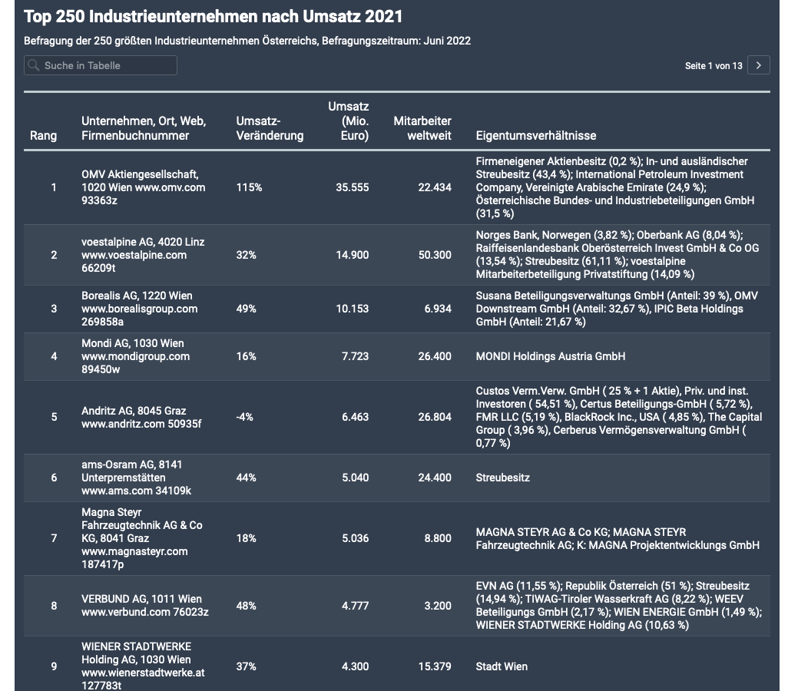Click the 32% revenue change value

click(x=247, y=255)
